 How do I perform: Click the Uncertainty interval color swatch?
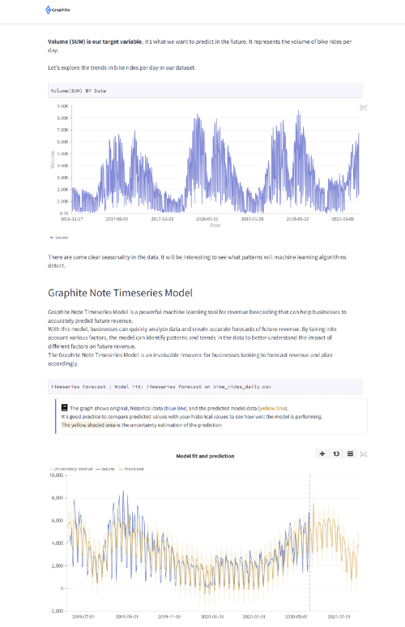(51, 469)
